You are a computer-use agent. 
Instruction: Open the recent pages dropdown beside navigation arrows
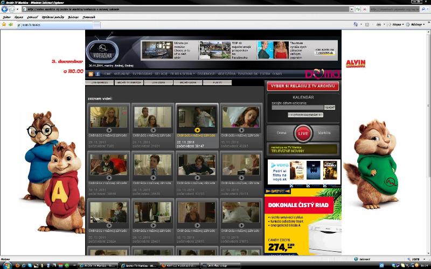click(18, 9)
